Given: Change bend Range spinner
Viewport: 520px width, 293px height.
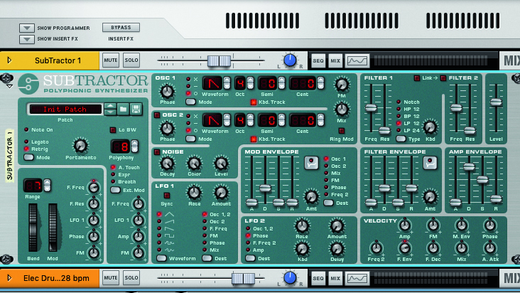Looking at the screenshot, I should (x=47, y=185).
